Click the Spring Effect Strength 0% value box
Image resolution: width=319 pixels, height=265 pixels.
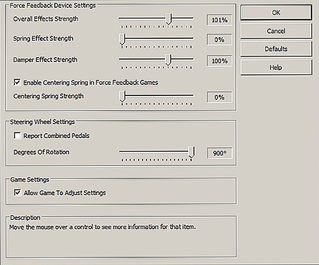(219, 39)
